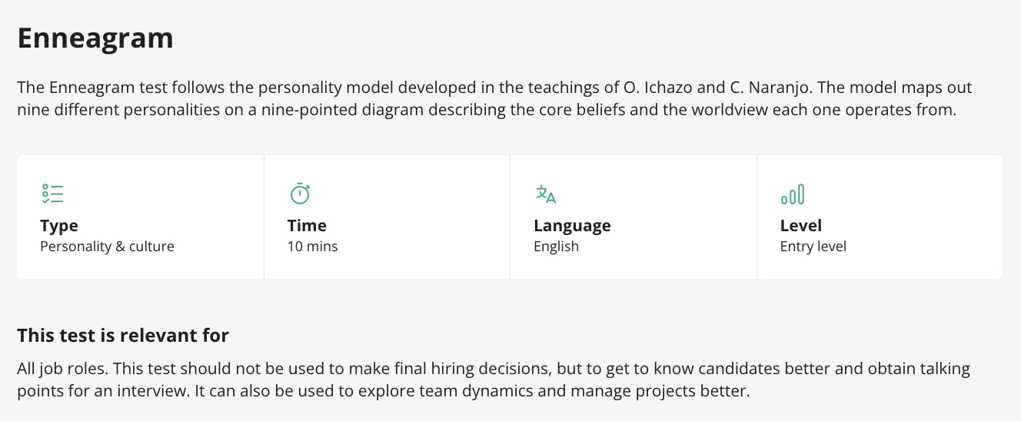Click the Type info card
This screenshot has height=421, width=1021.
click(x=140, y=217)
